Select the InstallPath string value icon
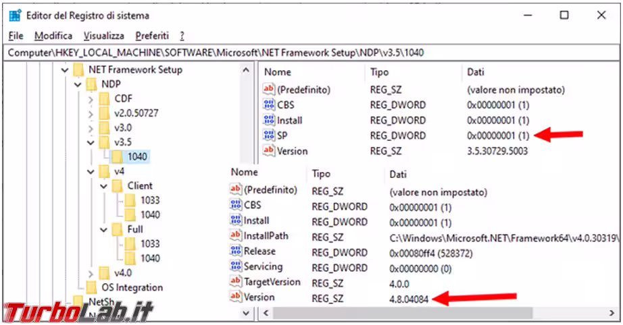This screenshot has height=325, width=623. coord(236,236)
